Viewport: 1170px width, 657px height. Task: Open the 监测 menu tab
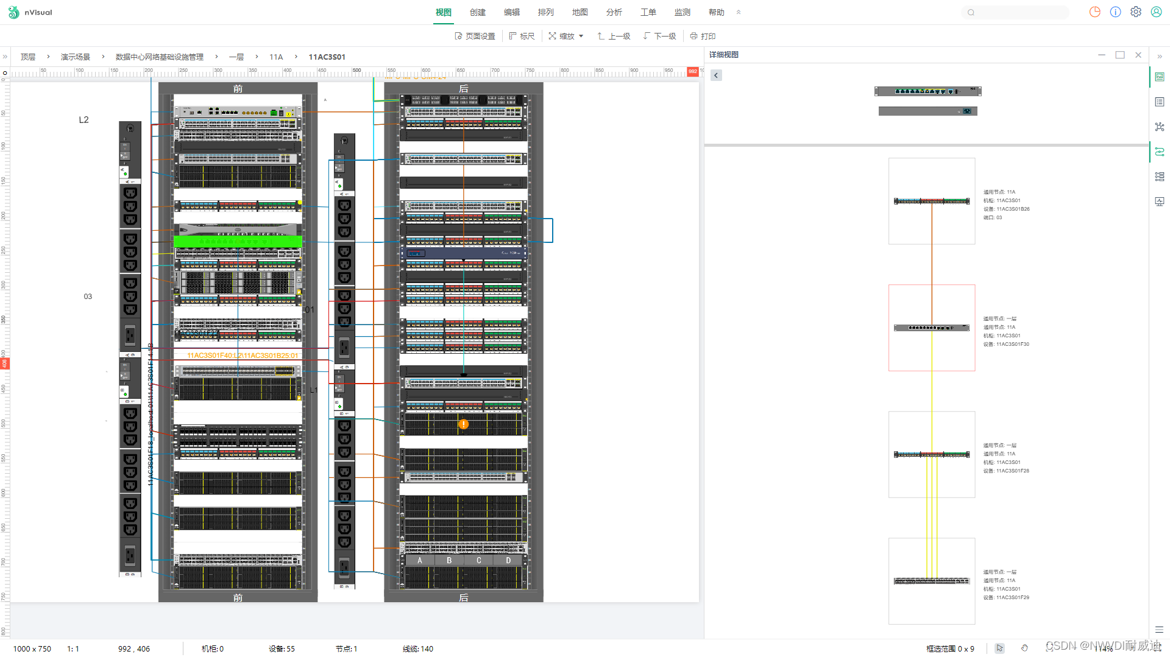point(682,12)
